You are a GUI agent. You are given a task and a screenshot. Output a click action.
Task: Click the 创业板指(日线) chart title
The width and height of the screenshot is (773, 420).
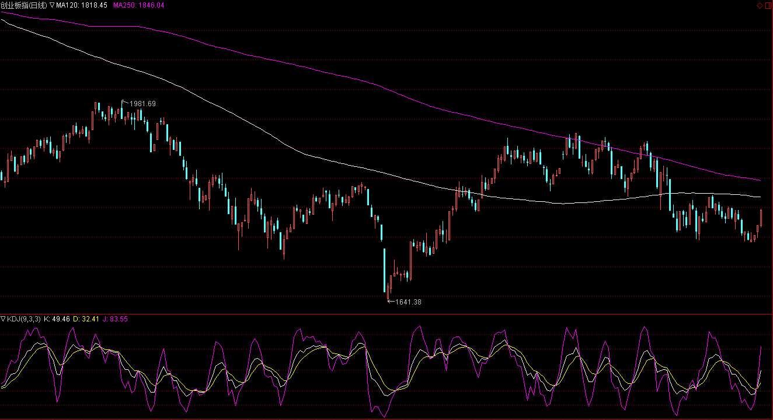point(24,5)
